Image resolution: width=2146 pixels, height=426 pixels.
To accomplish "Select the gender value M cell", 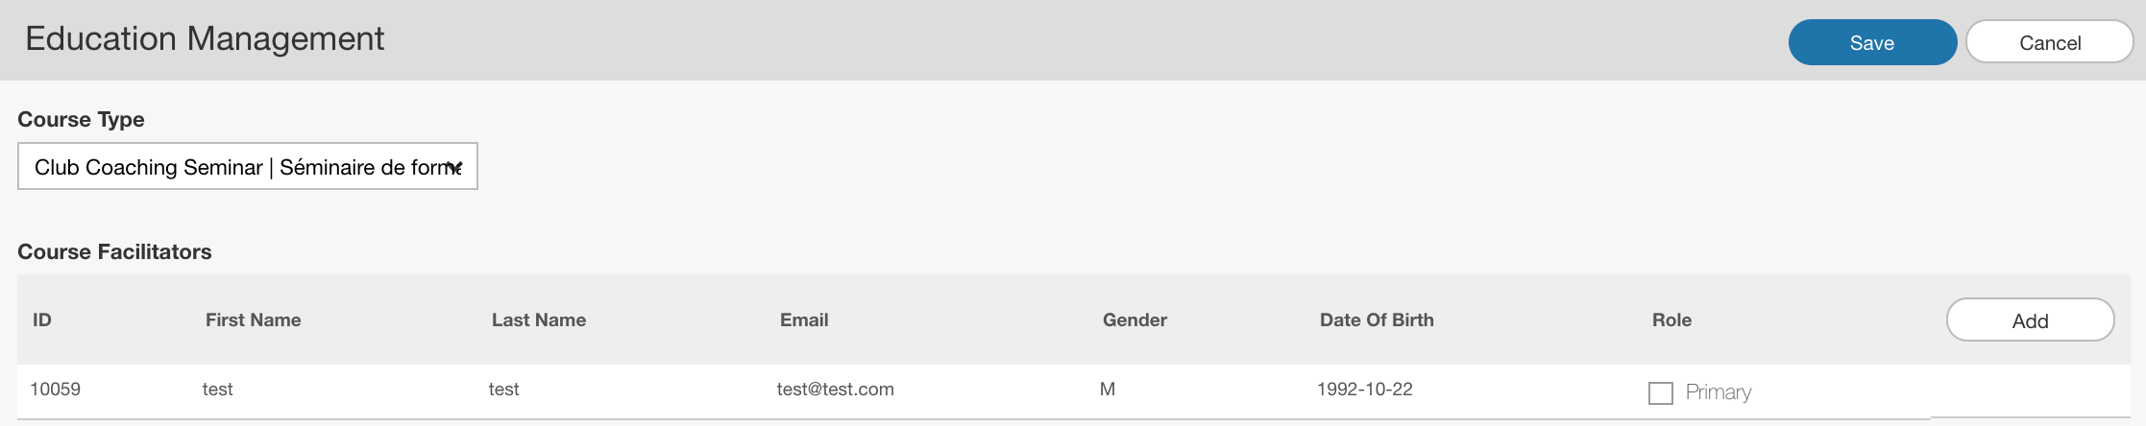I will pos(1108,390).
